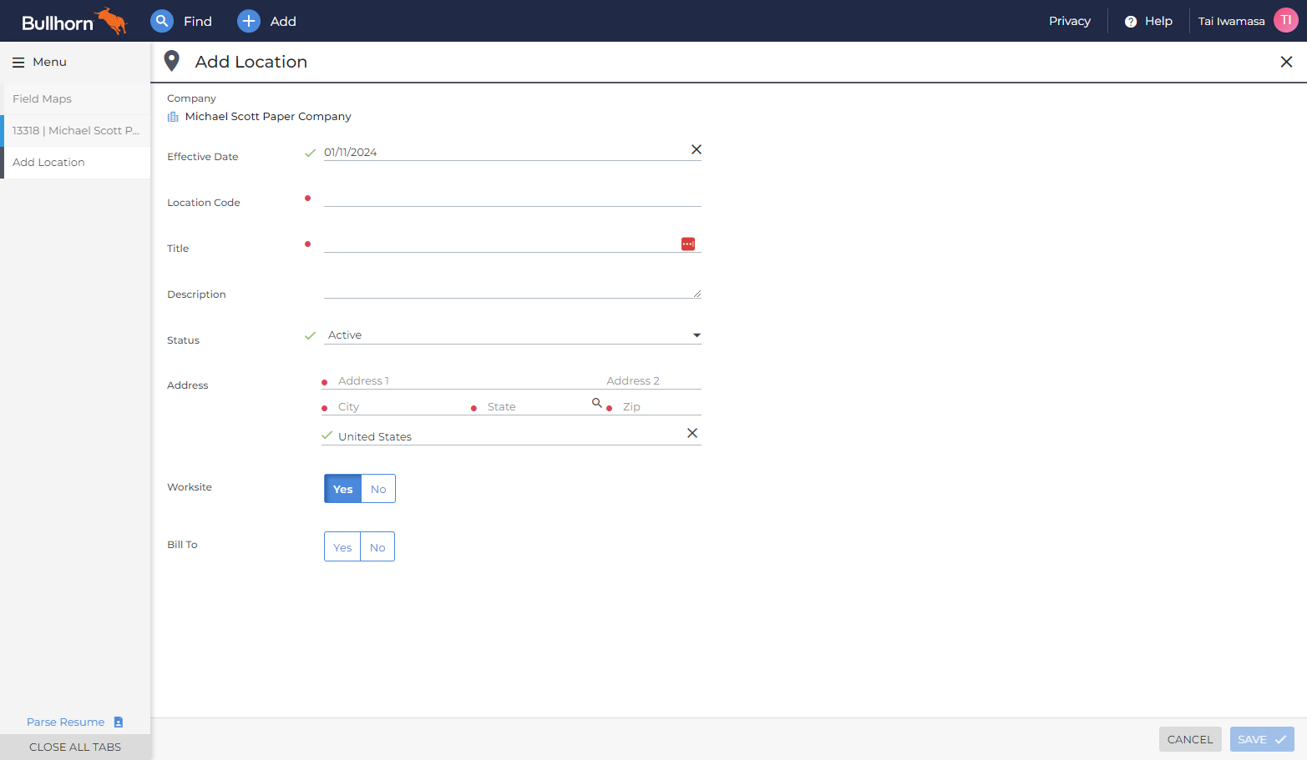This screenshot has height=760, width=1307.
Task: Select the Add Location sidebar tab
Action: (75, 162)
